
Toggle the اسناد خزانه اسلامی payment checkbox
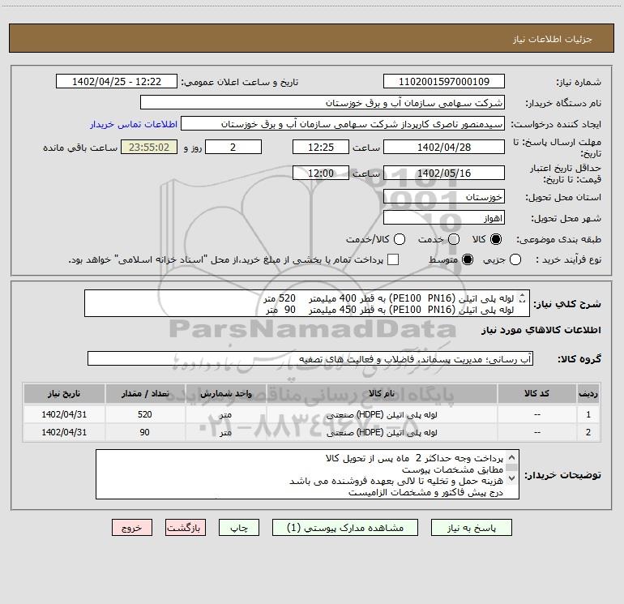(x=393, y=259)
